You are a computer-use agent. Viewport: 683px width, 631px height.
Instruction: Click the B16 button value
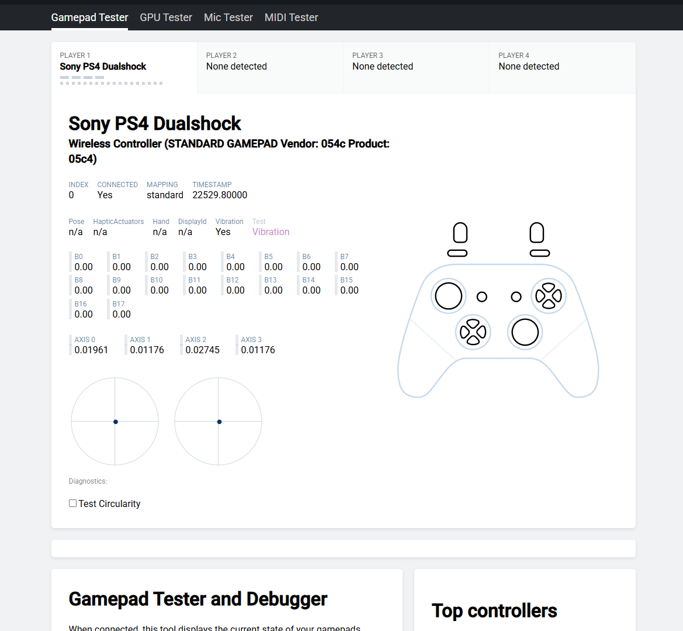pos(84,315)
